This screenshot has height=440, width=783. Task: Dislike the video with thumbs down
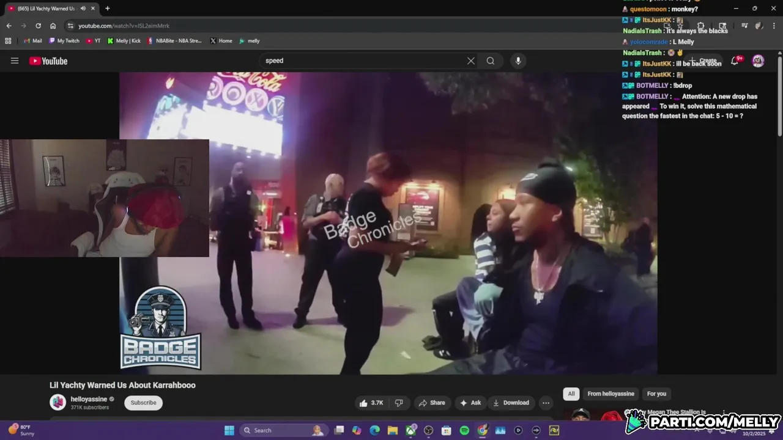point(399,403)
